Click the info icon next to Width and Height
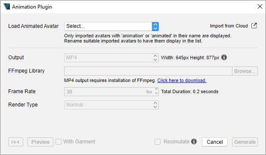Image resolution: width=266 pixels, height=155 pixels. pos(224,58)
